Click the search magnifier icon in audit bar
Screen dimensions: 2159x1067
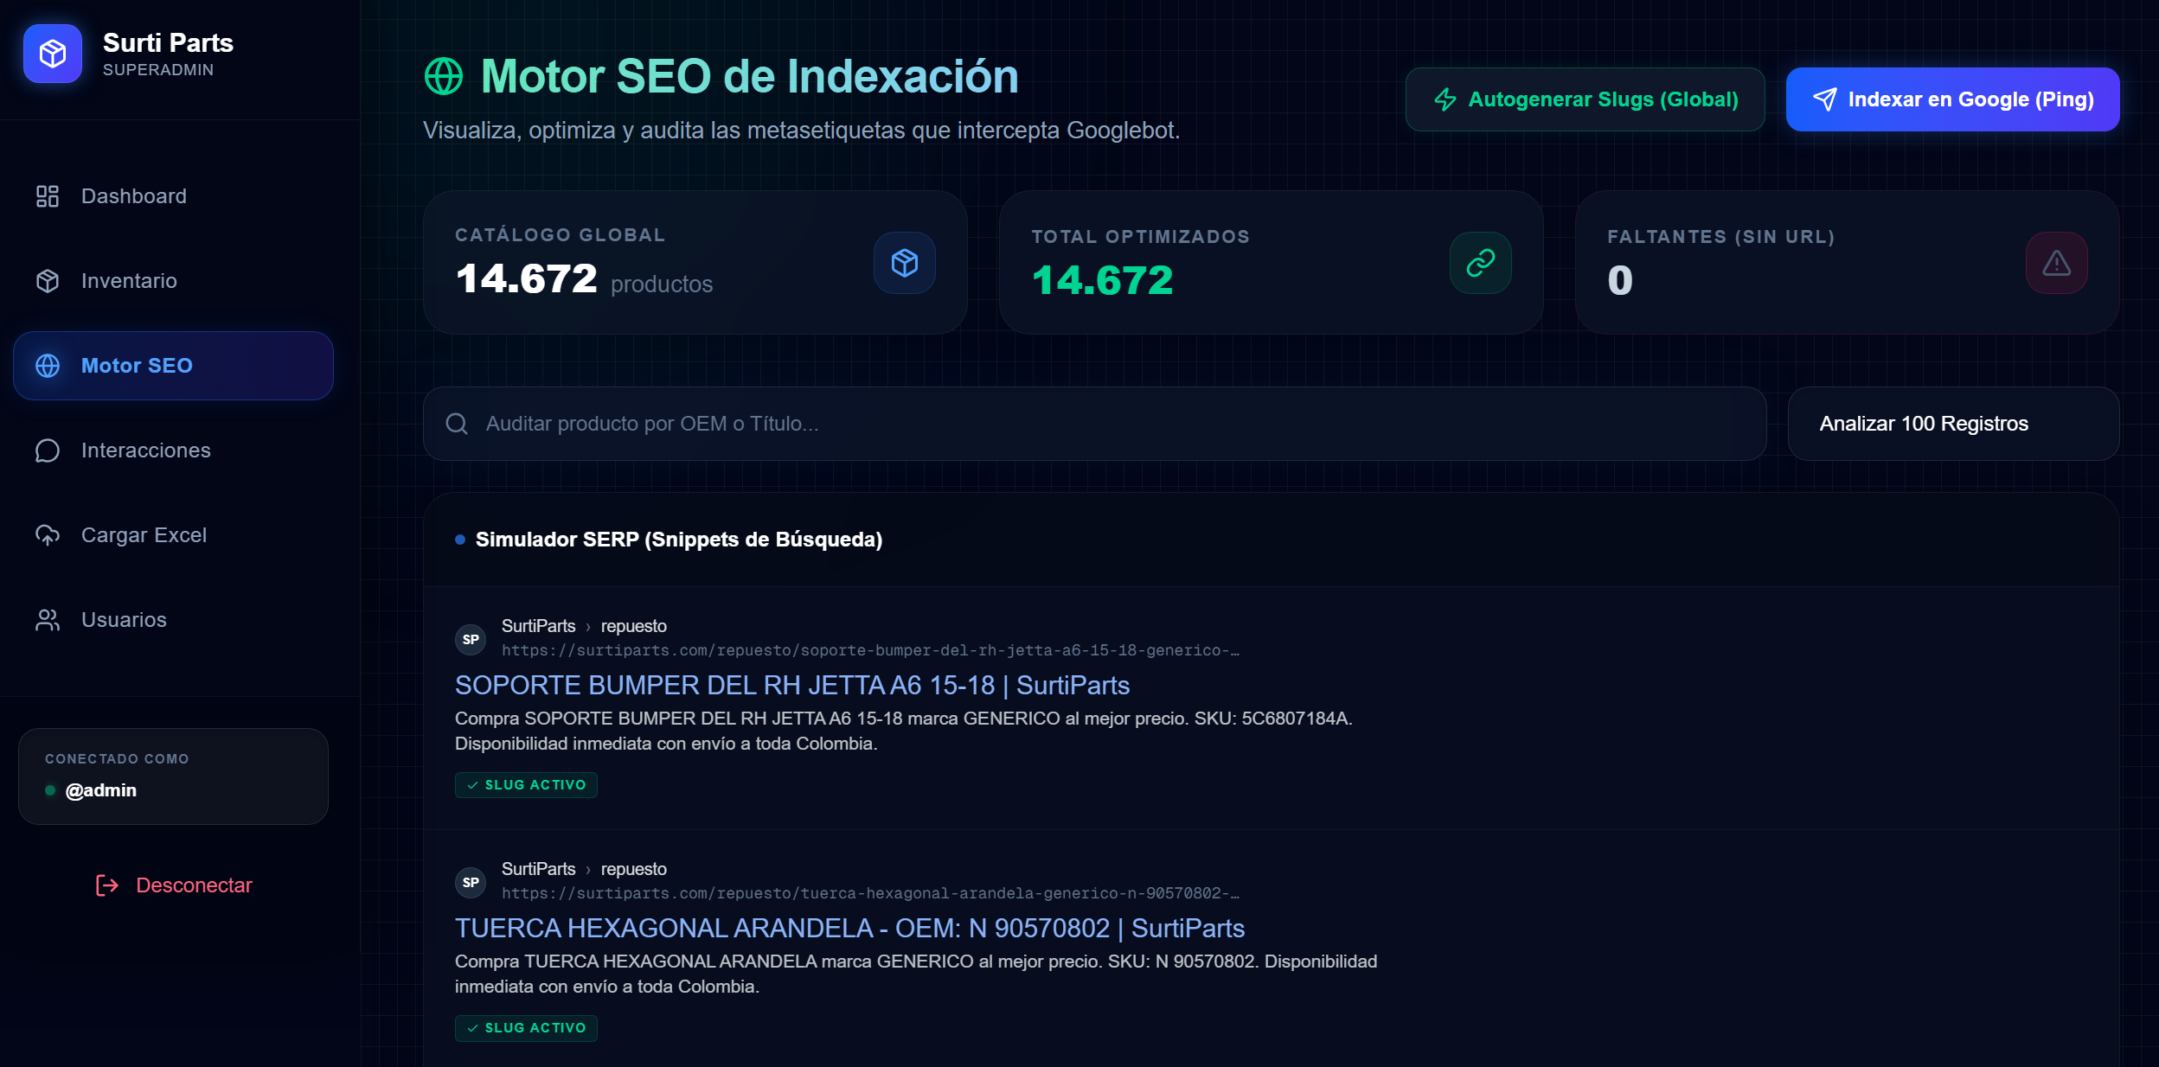coord(457,424)
